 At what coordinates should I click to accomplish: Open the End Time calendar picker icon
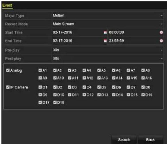[x=105, y=41]
